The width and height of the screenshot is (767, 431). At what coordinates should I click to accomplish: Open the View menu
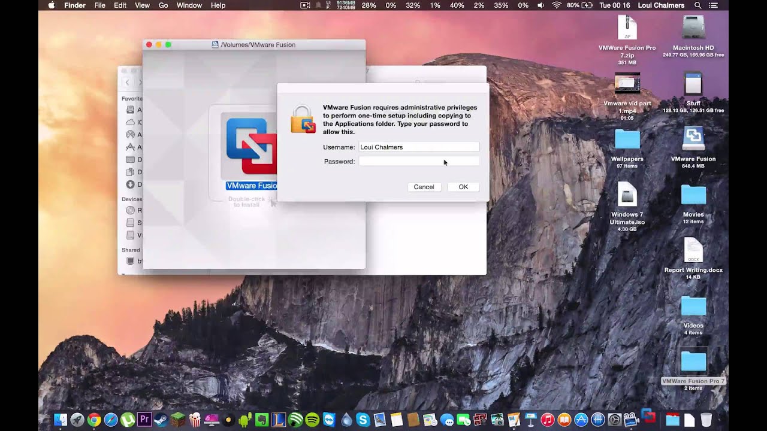pos(143,5)
